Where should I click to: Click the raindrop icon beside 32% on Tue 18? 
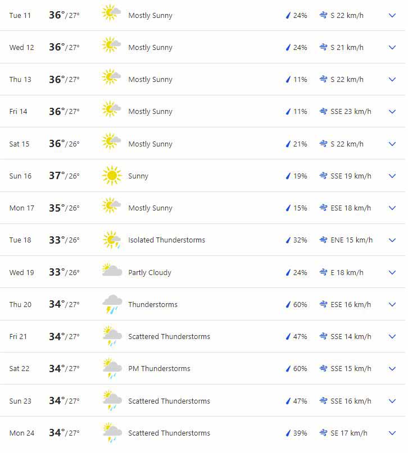pos(288,240)
